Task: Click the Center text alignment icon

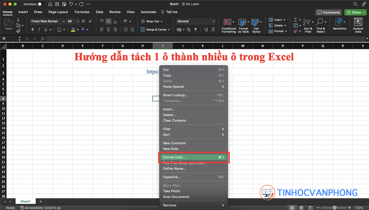Action: (x=108, y=30)
